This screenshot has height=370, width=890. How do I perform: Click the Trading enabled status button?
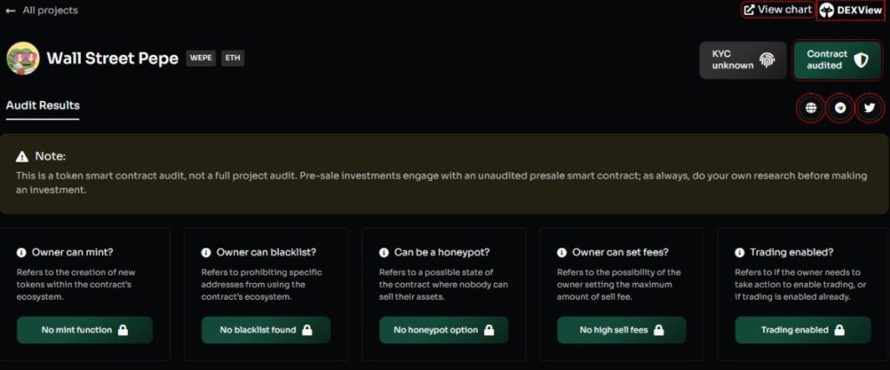tap(802, 330)
